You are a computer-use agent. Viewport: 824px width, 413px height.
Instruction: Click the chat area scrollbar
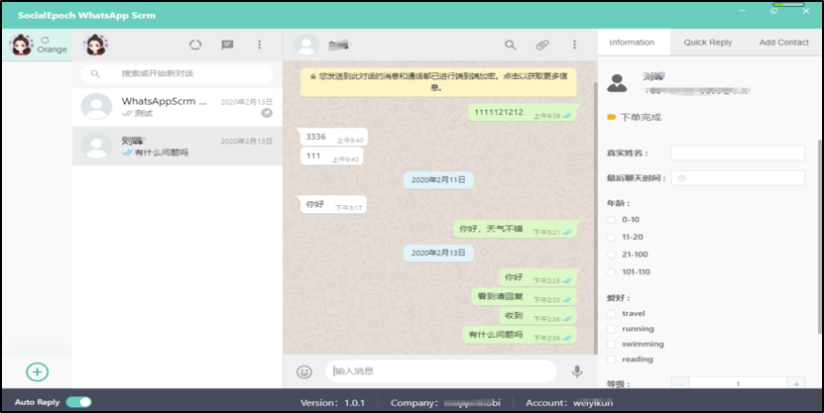coord(595,218)
